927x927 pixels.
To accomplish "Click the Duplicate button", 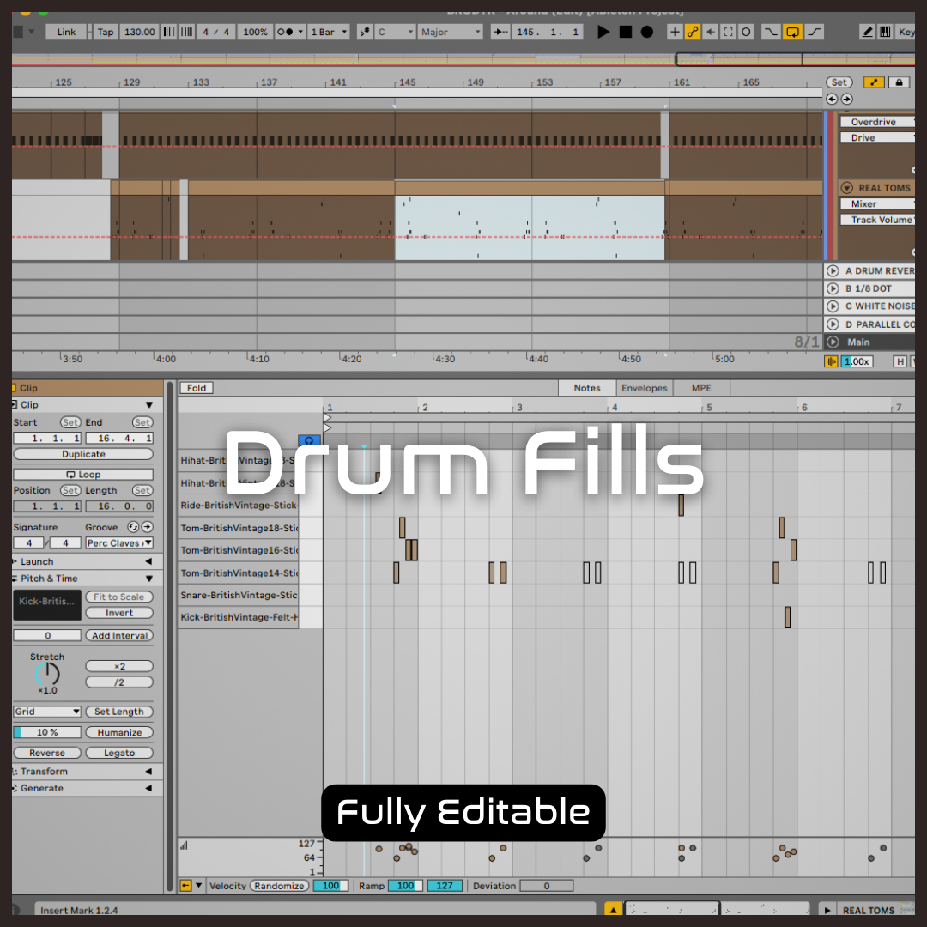I will pos(83,454).
